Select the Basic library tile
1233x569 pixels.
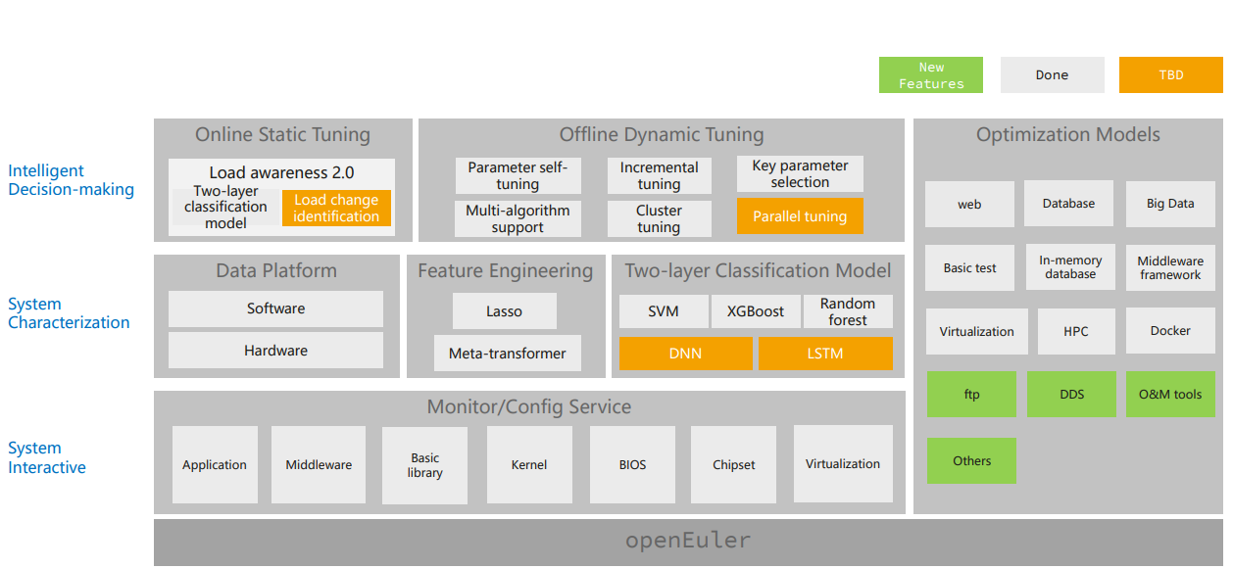coord(425,465)
